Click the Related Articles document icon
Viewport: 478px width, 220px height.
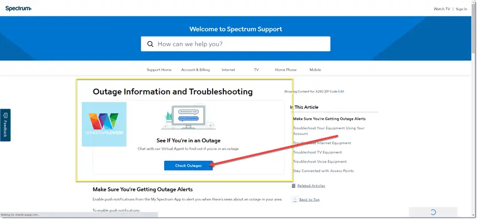[294, 186]
